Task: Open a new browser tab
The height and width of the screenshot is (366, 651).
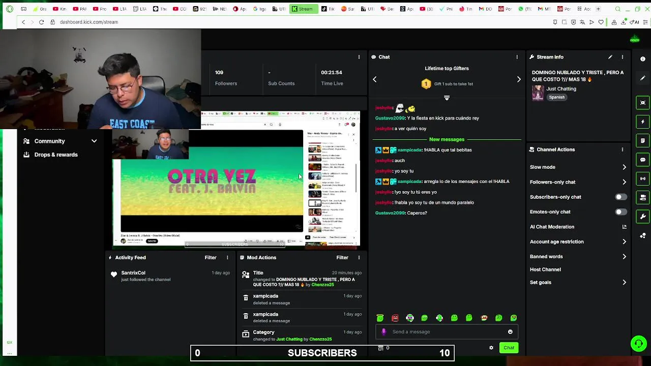Action: point(598,9)
